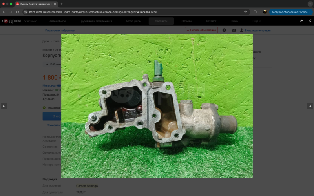
Task: Reload the page
Action: click(18, 12)
